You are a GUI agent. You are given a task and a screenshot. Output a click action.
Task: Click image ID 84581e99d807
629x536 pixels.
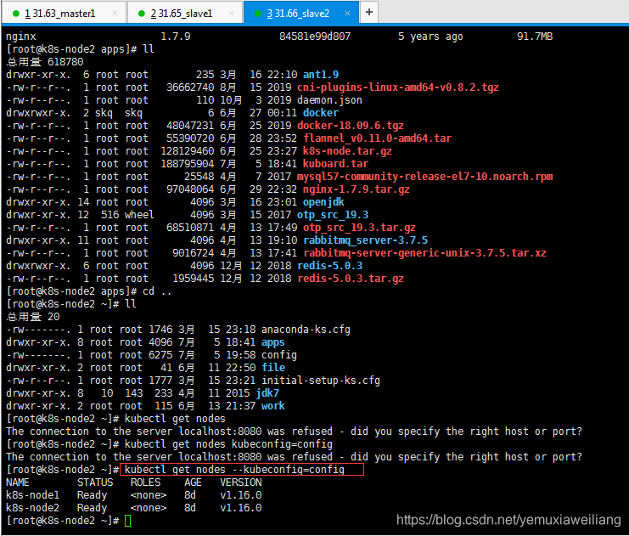point(315,37)
